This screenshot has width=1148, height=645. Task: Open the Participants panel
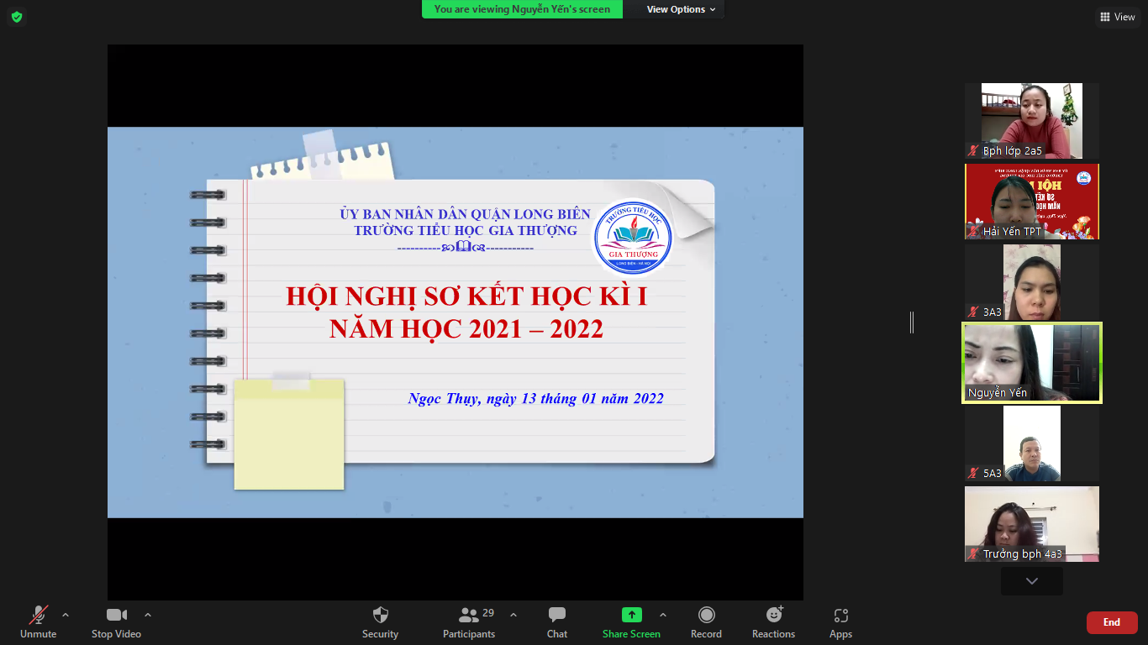pyautogui.click(x=469, y=621)
